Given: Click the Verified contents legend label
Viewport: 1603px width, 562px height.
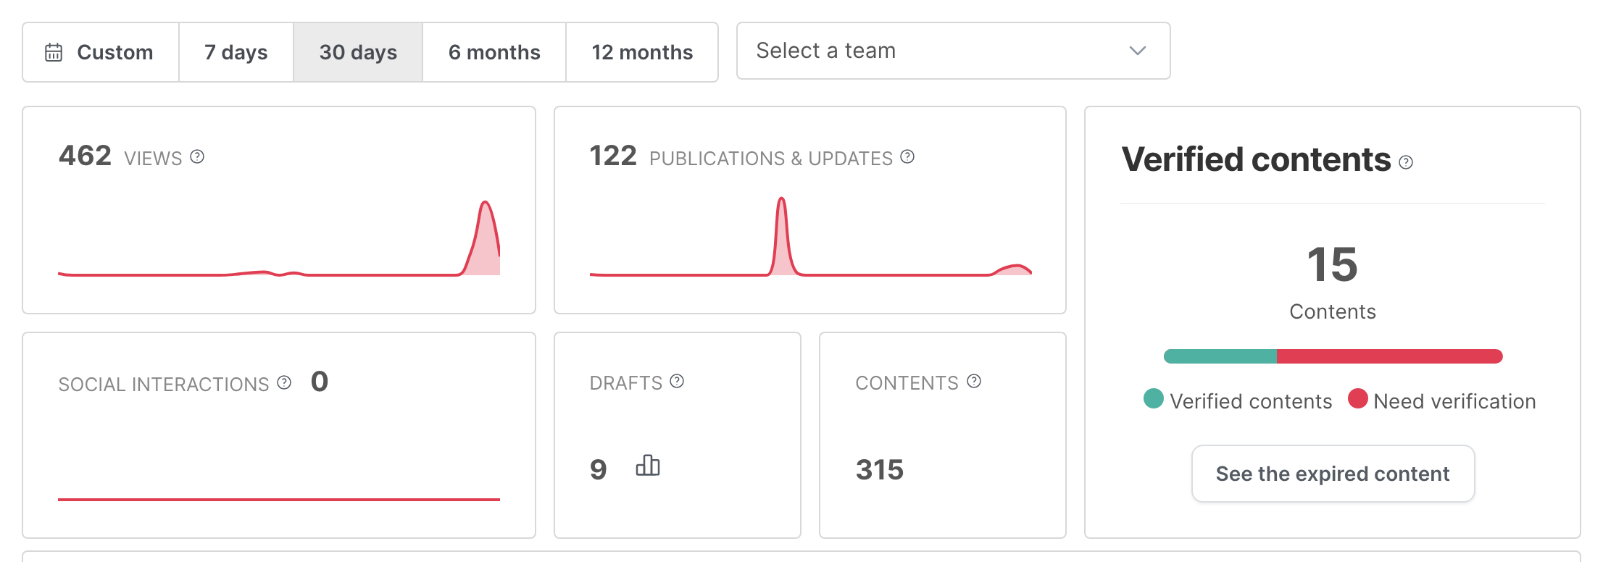Looking at the screenshot, I should coord(1251,401).
